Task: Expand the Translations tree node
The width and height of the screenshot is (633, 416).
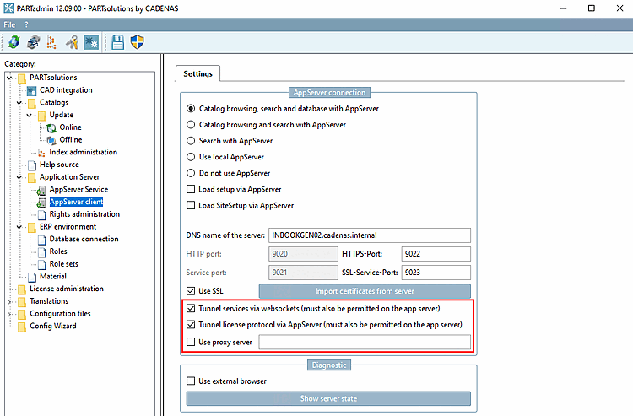Action: (8, 301)
